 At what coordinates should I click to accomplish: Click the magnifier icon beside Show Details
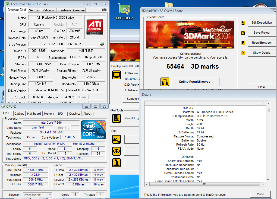point(243,53)
